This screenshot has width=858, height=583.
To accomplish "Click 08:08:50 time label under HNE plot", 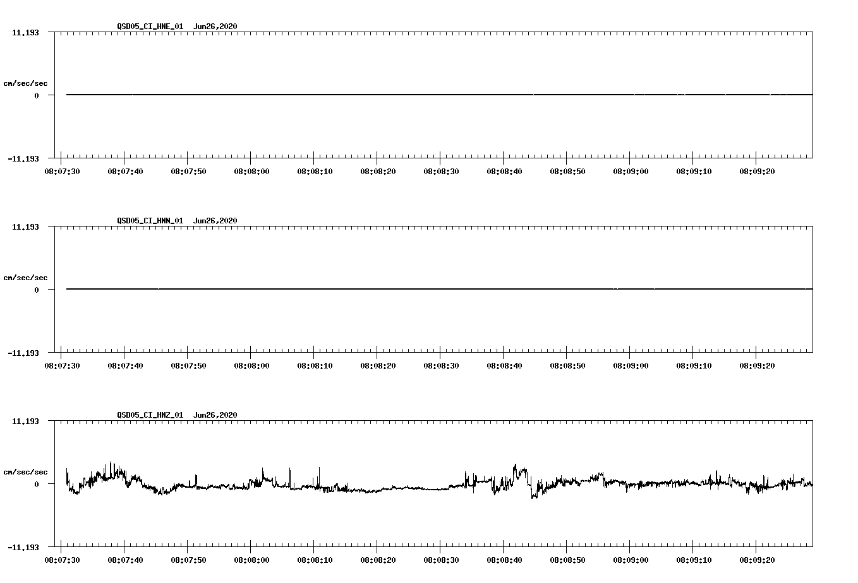I will click(x=567, y=171).
